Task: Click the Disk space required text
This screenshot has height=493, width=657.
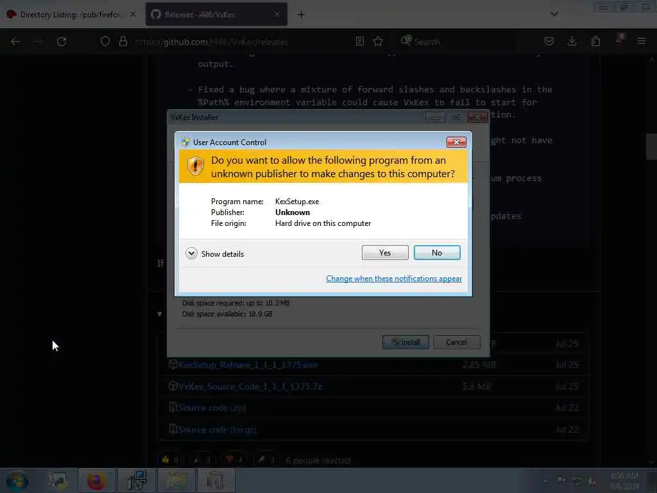Action: (x=236, y=303)
